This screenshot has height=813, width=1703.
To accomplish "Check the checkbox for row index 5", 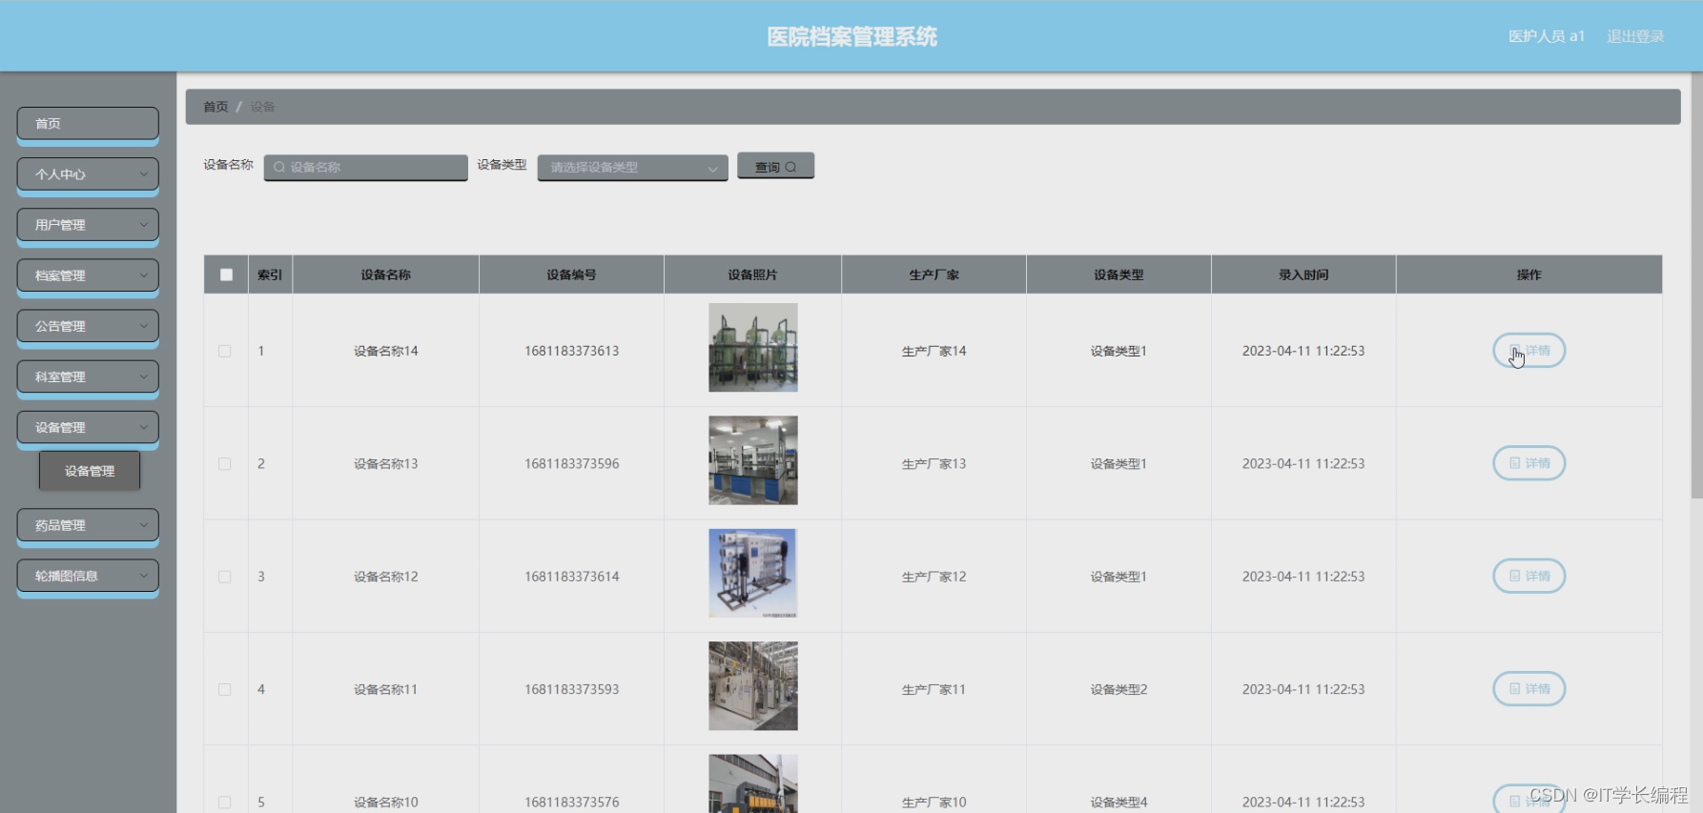I will [225, 803].
